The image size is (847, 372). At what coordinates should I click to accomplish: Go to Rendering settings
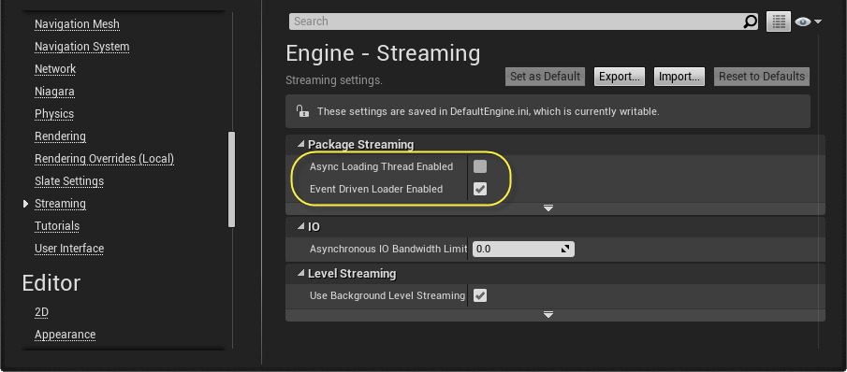coord(61,136)
